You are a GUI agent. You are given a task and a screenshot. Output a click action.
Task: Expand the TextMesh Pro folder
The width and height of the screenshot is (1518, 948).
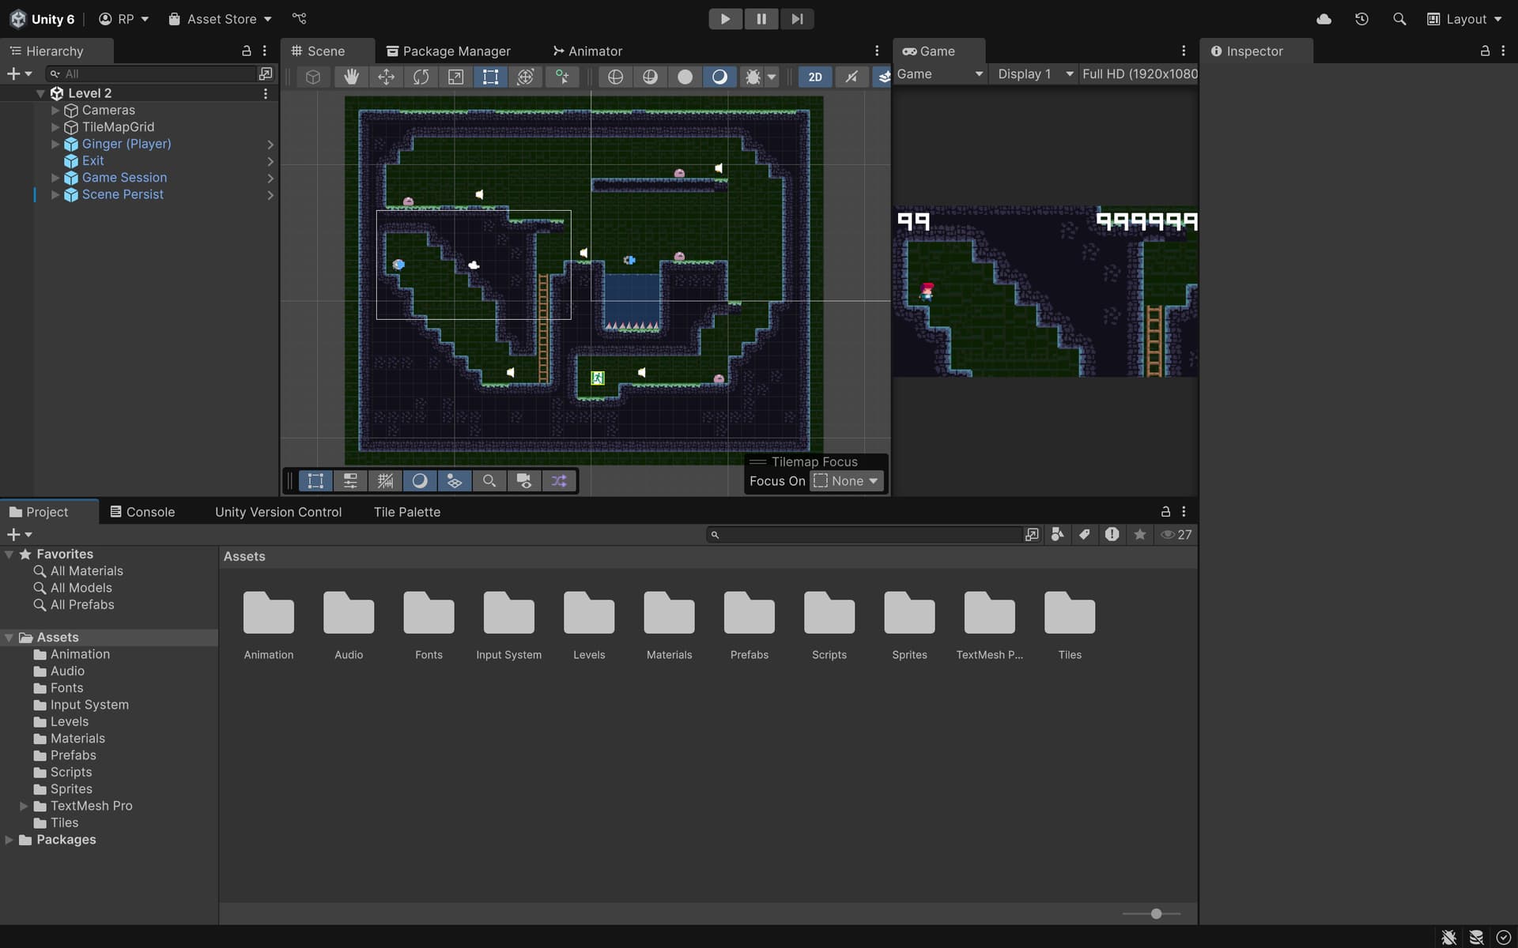pos(24,806)
